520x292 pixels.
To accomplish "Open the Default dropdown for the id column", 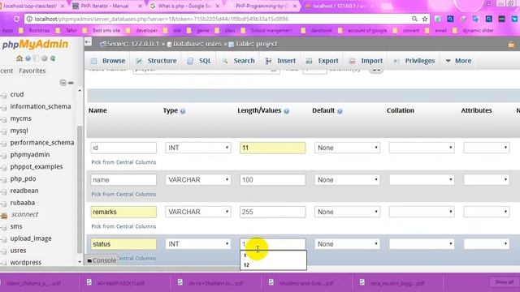I will tap(347, 148).
